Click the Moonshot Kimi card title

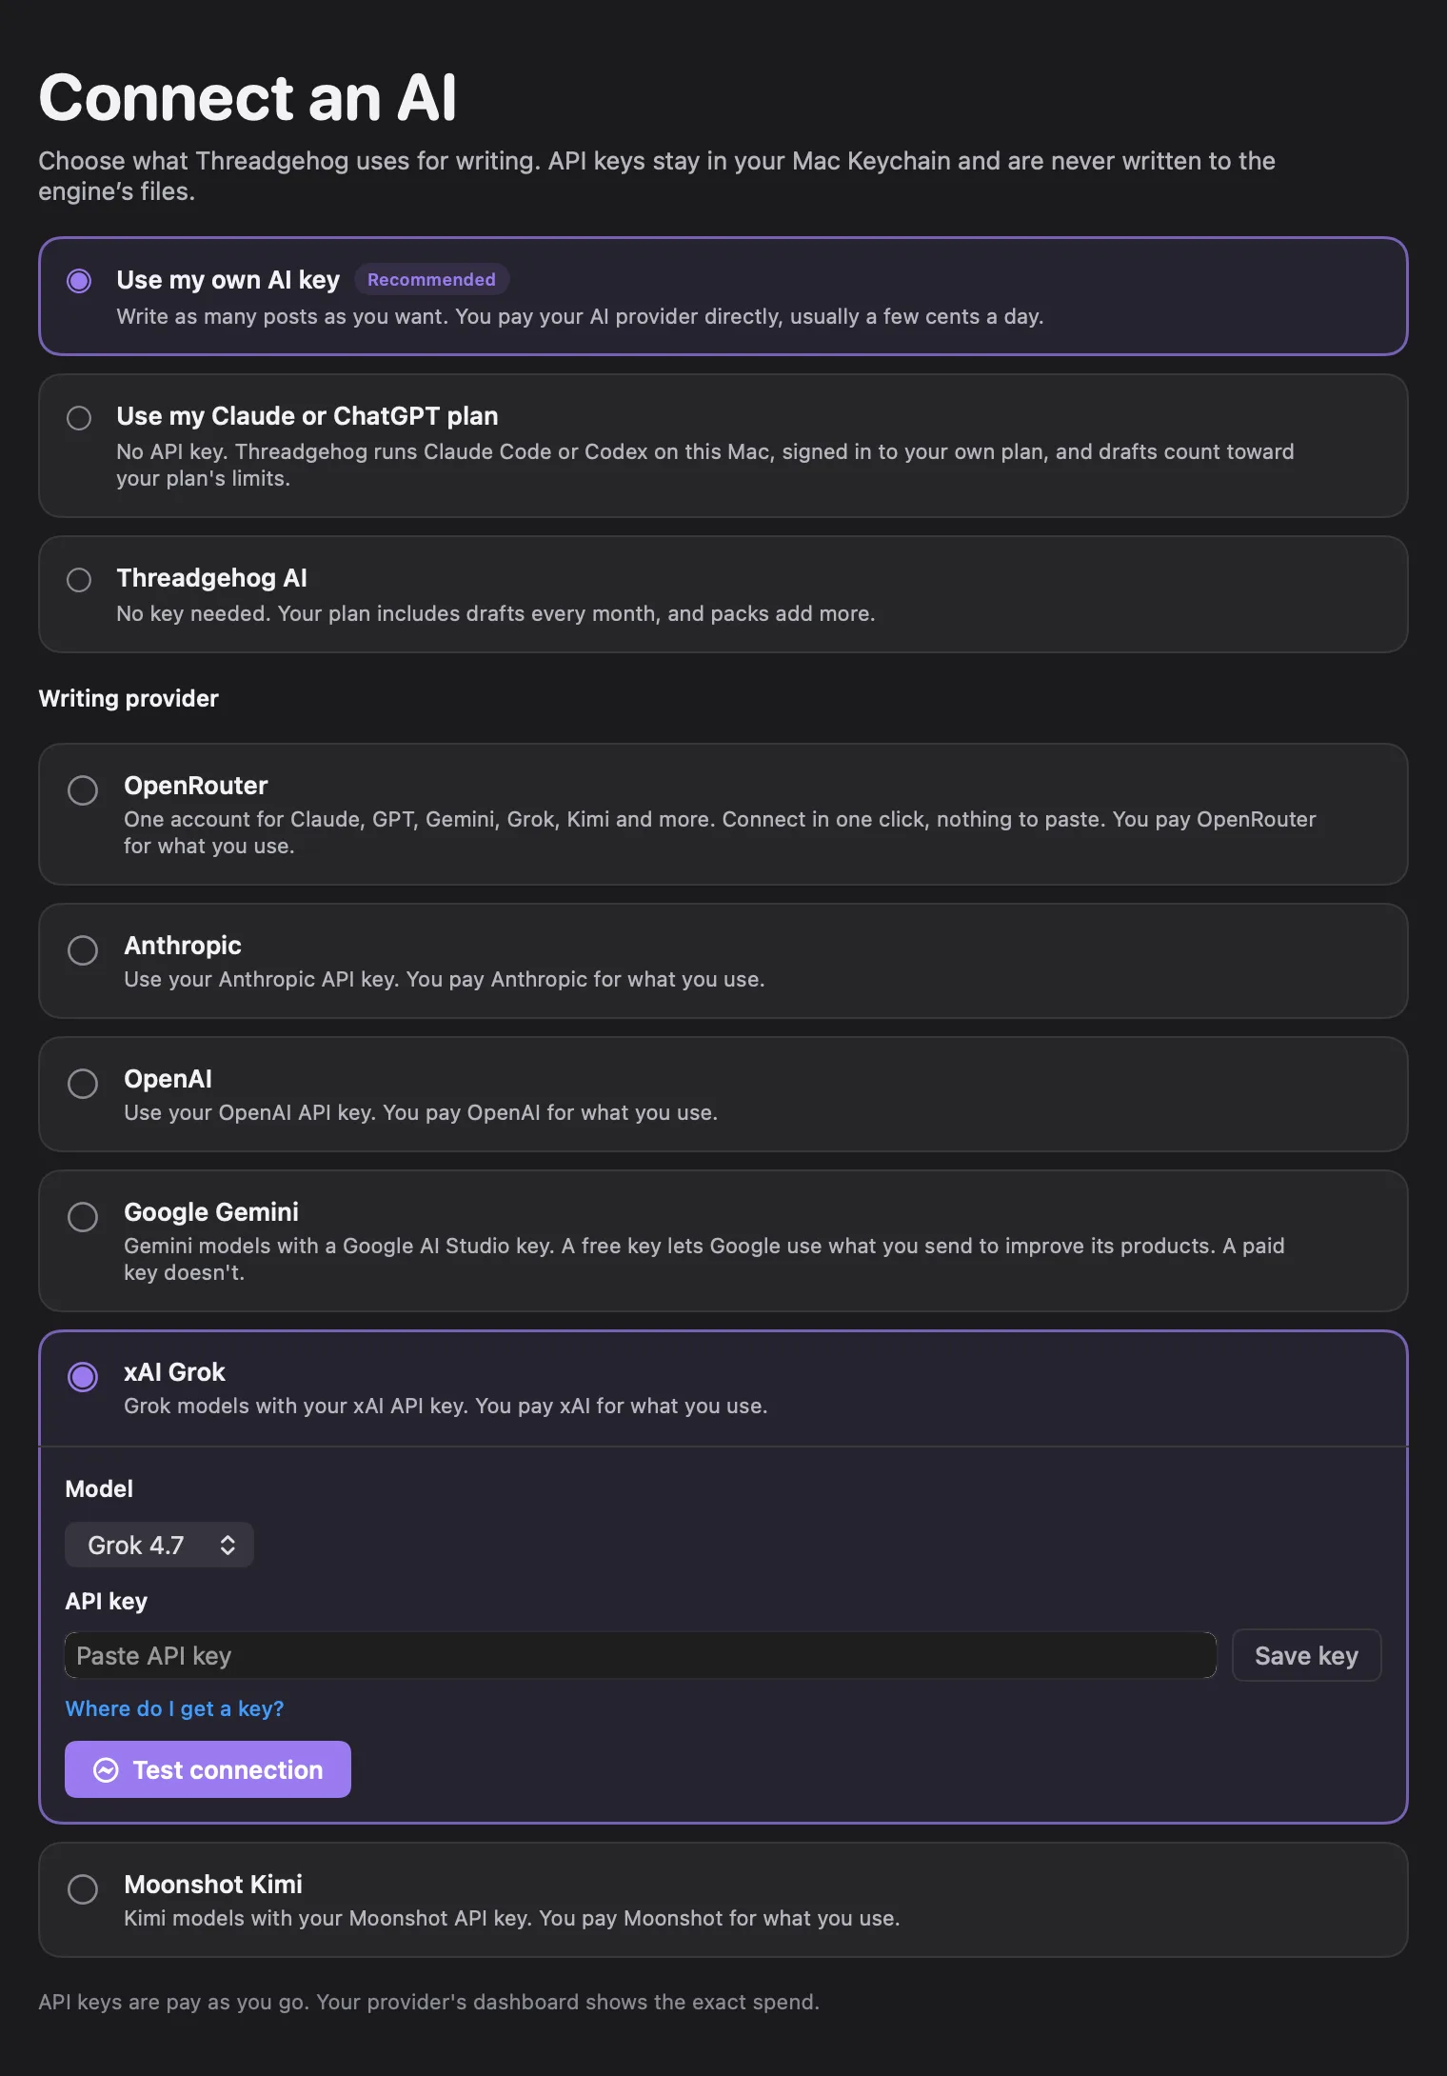tap(213, 1885)
